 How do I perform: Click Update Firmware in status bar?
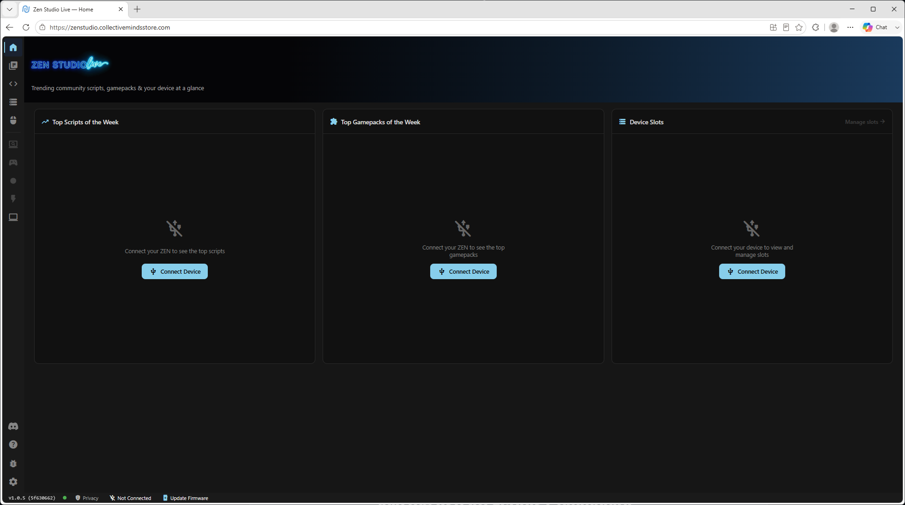pyautogui.click(x=185, y=498)
